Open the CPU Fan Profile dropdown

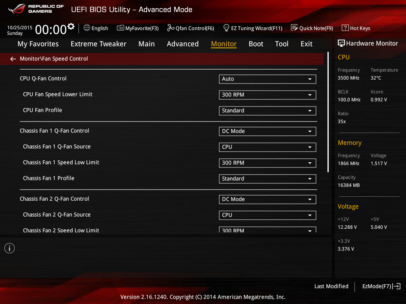tap(268, 111)
